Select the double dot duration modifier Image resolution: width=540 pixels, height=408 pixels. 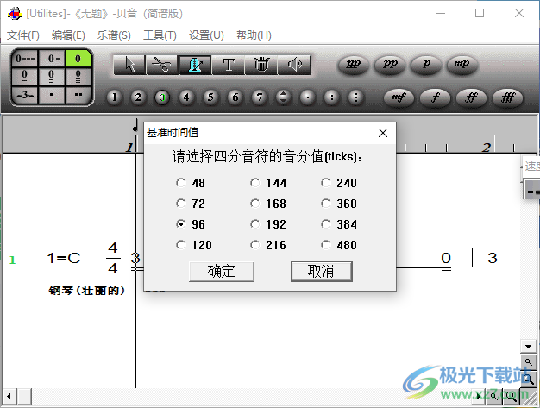pos(78,95)
